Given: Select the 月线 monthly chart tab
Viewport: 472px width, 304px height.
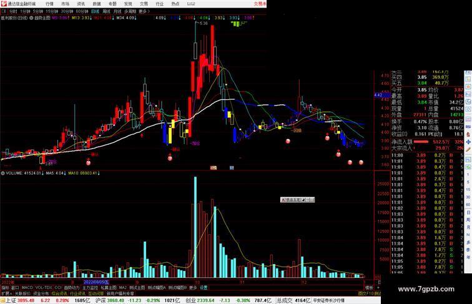Looking at the screenshot, I should click(117, 11).
